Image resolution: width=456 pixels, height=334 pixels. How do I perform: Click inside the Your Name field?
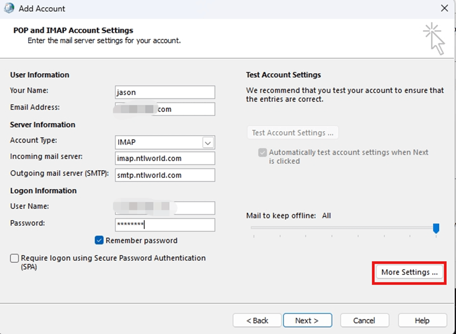point(165,92)
